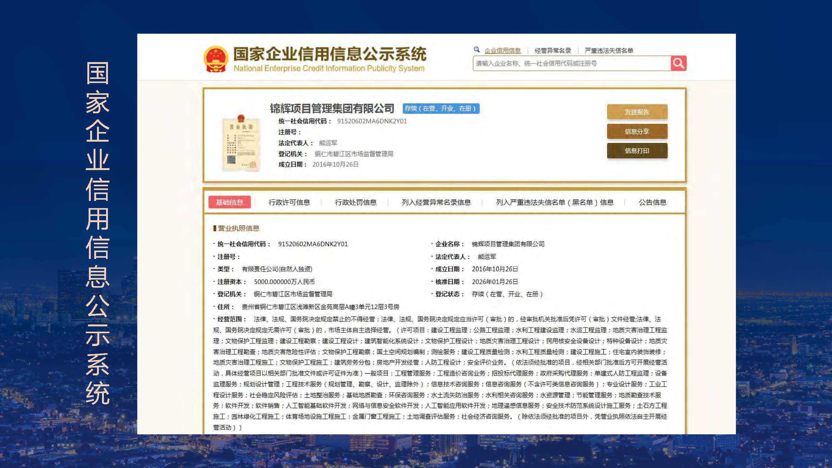Viewport: 832px width, 468px height.
Task: Click the 发送报告 button
Action: [x=637, y=112]
